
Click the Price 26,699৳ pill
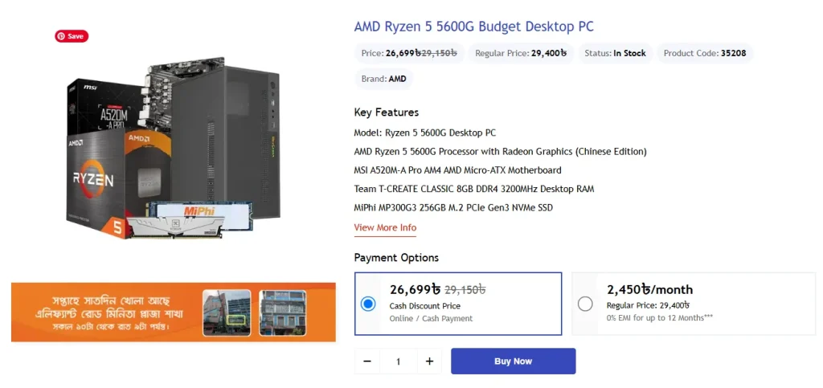tap(409, 53)
